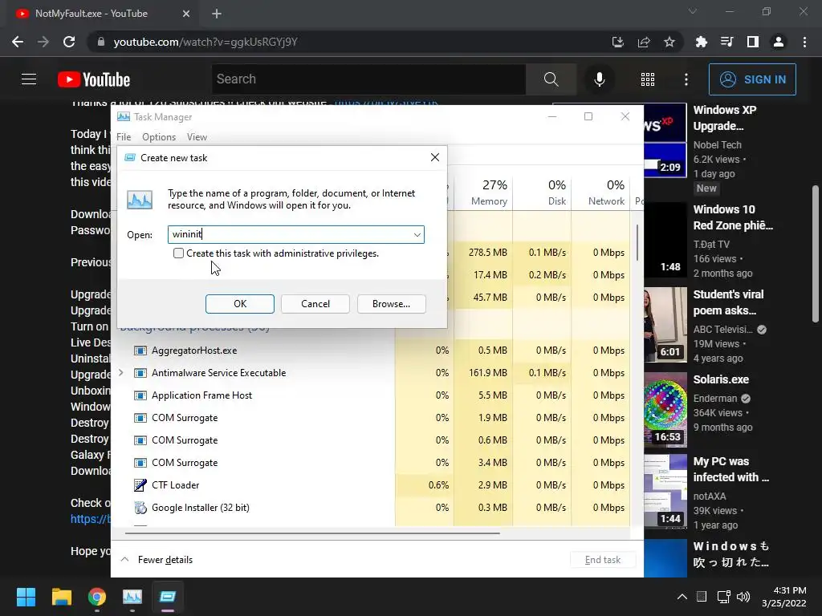Open the Windows XP Upgrade video title
822x616 pixels.
click(725, 118)
